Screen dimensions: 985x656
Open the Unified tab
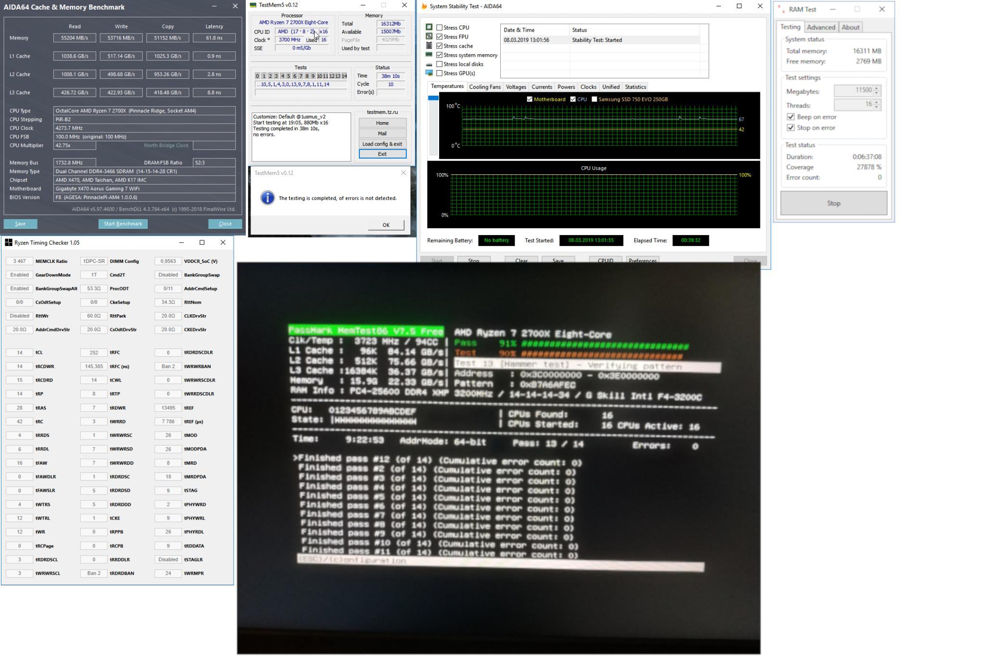click(x=611, y=87)
